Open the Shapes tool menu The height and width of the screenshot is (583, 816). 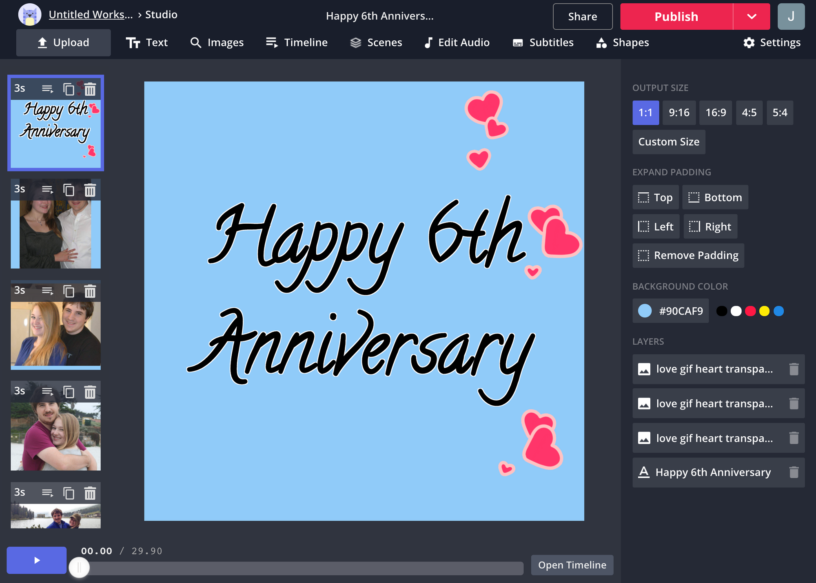[623, 42]
